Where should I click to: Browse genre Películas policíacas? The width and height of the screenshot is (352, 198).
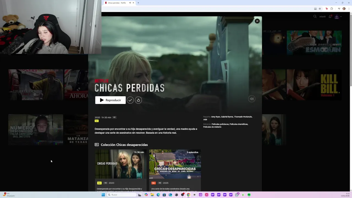220,124
